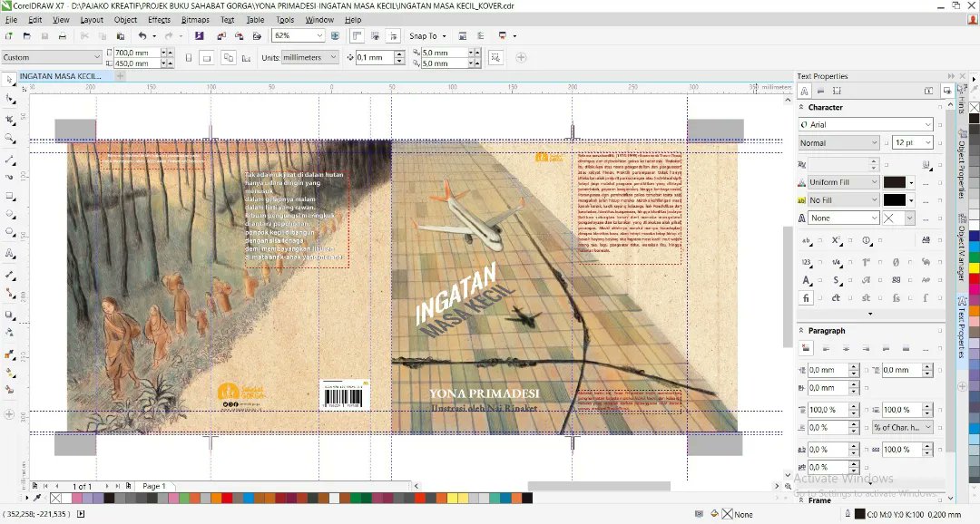The height and width of the screenshot is (524, 980).
Task: Select the Page 1 tab
Action: 154,486
